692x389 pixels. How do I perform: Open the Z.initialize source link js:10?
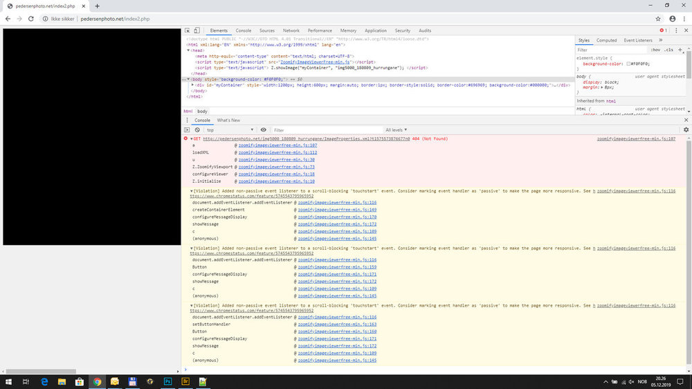click(276, 181)
